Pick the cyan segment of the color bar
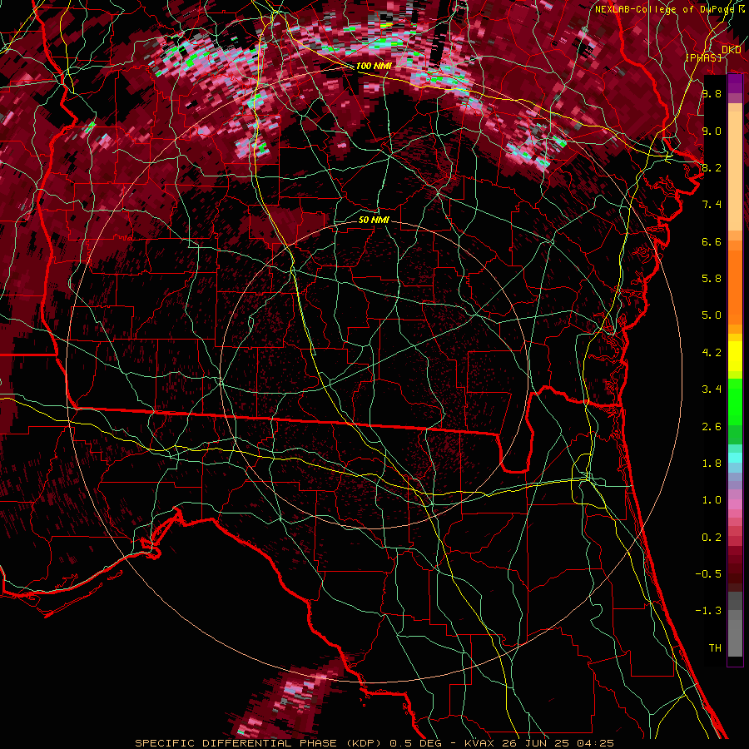Image resolution: width=749 pixels, height=749 pixels. pos(735,458)
